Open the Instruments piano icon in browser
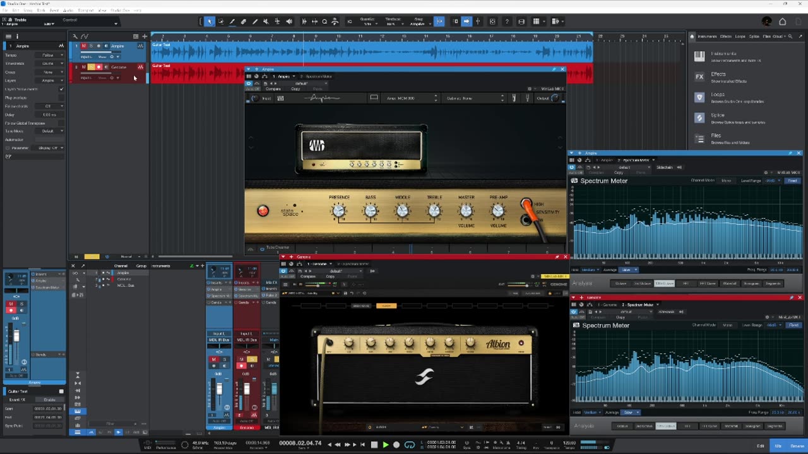The image size is (808, 454). pyautogui.click(x=699, y=56)
